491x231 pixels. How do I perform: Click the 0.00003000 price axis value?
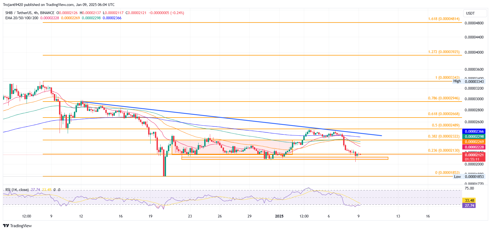(474, 99)
